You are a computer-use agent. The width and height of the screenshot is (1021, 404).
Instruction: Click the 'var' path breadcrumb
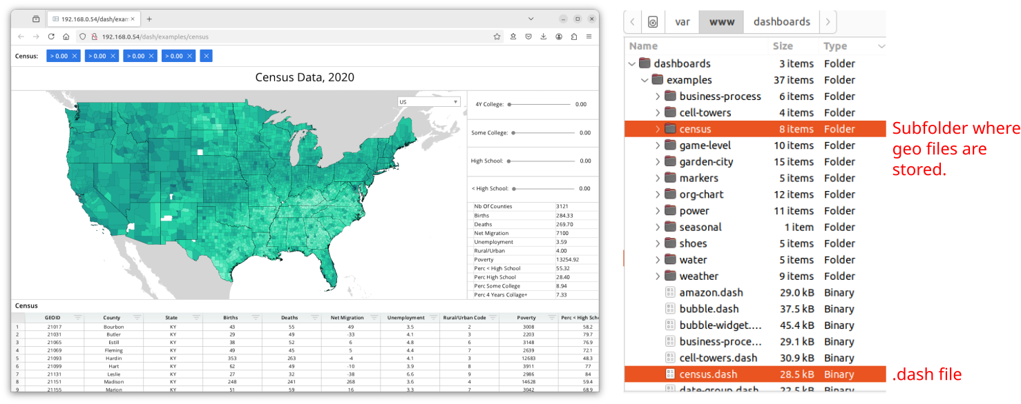682,22
